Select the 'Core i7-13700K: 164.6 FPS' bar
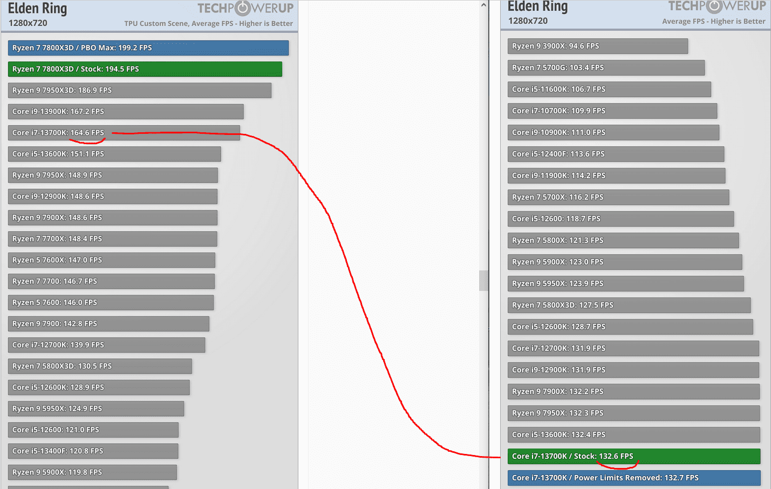771x489 pixels. pos(124,133)
